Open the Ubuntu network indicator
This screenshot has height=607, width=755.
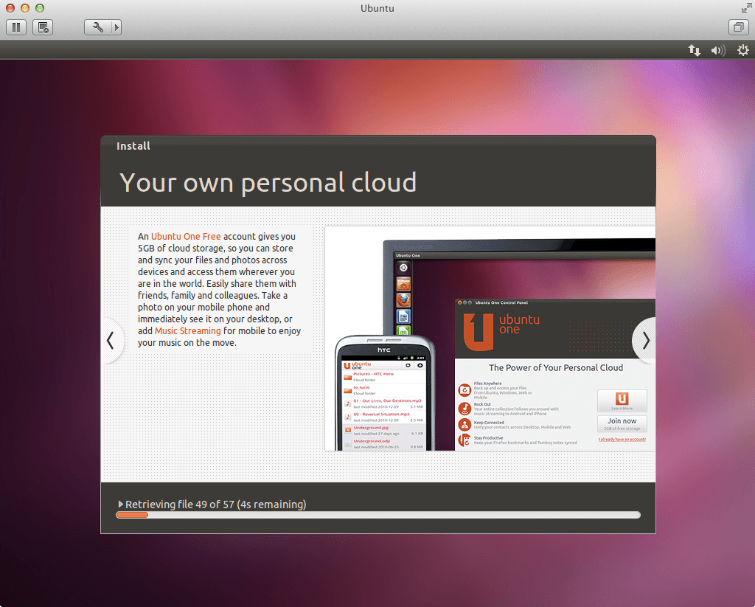click(x=694, y=50)
